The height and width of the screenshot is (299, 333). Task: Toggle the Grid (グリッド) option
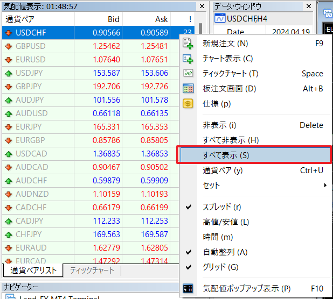(255, 267)
